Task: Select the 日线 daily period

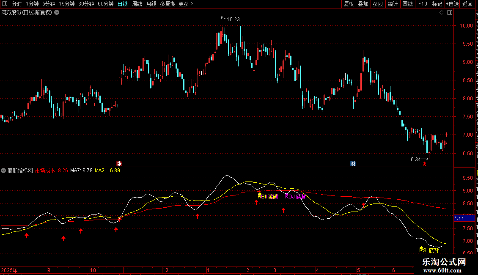Action: coord(123,4)
